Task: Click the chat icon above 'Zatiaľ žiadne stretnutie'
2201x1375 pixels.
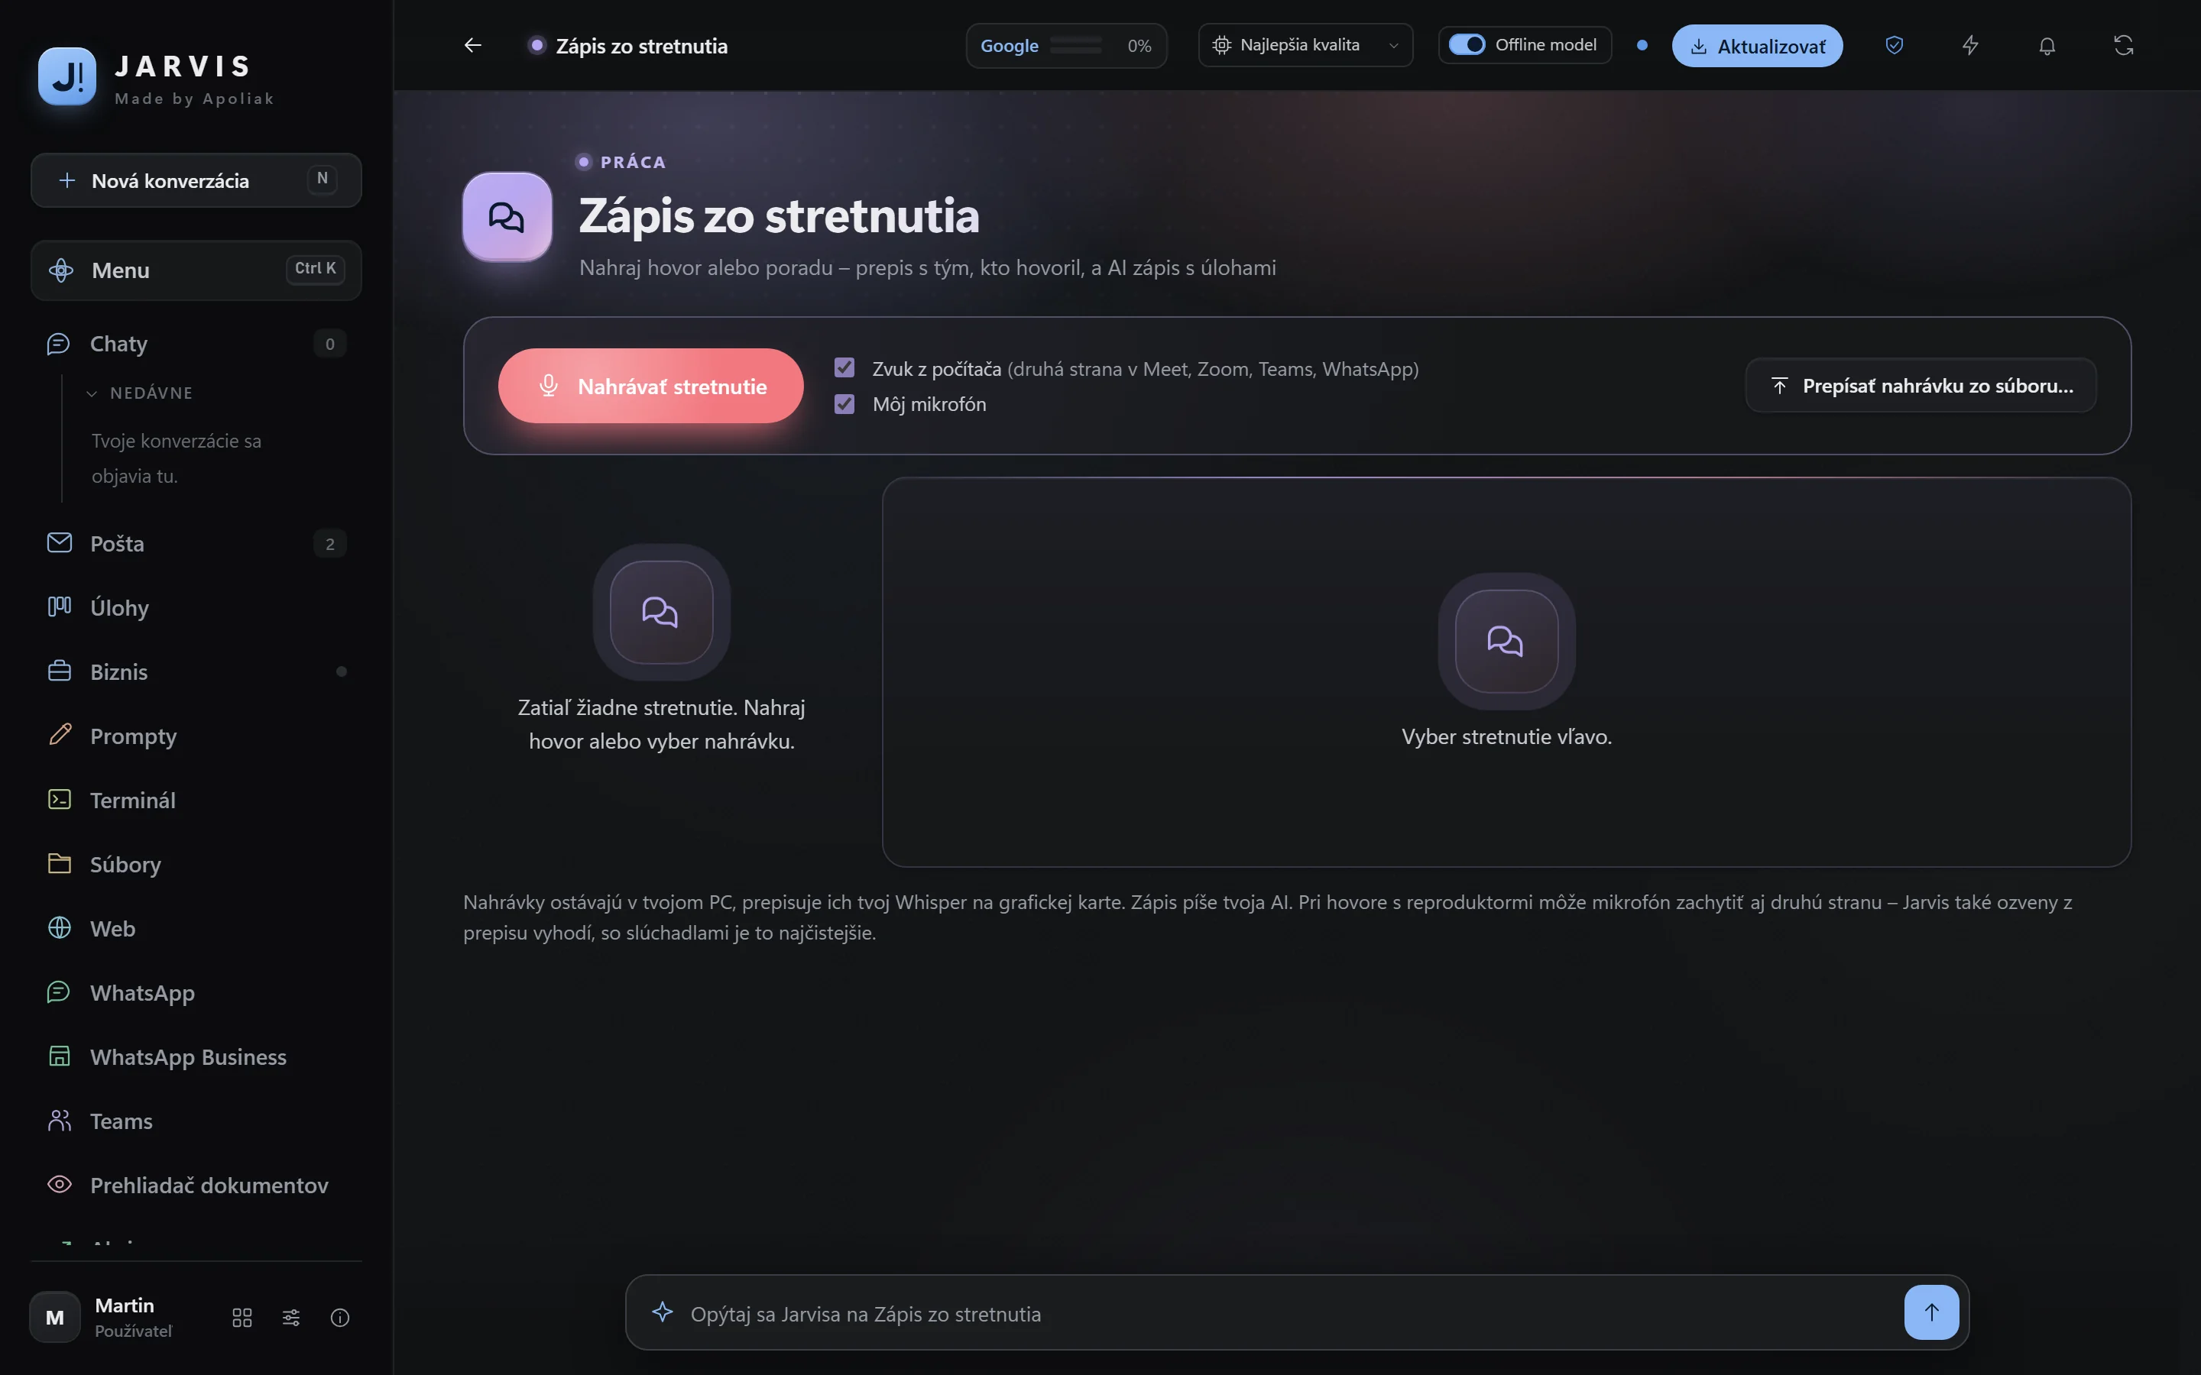Action: (x=661, y=612)
